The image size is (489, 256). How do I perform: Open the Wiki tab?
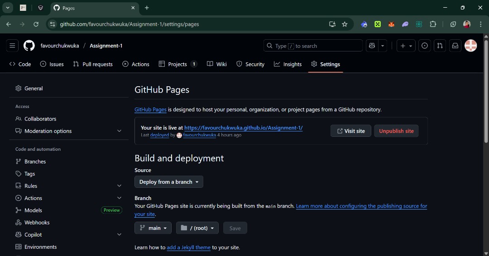(217, 64)
